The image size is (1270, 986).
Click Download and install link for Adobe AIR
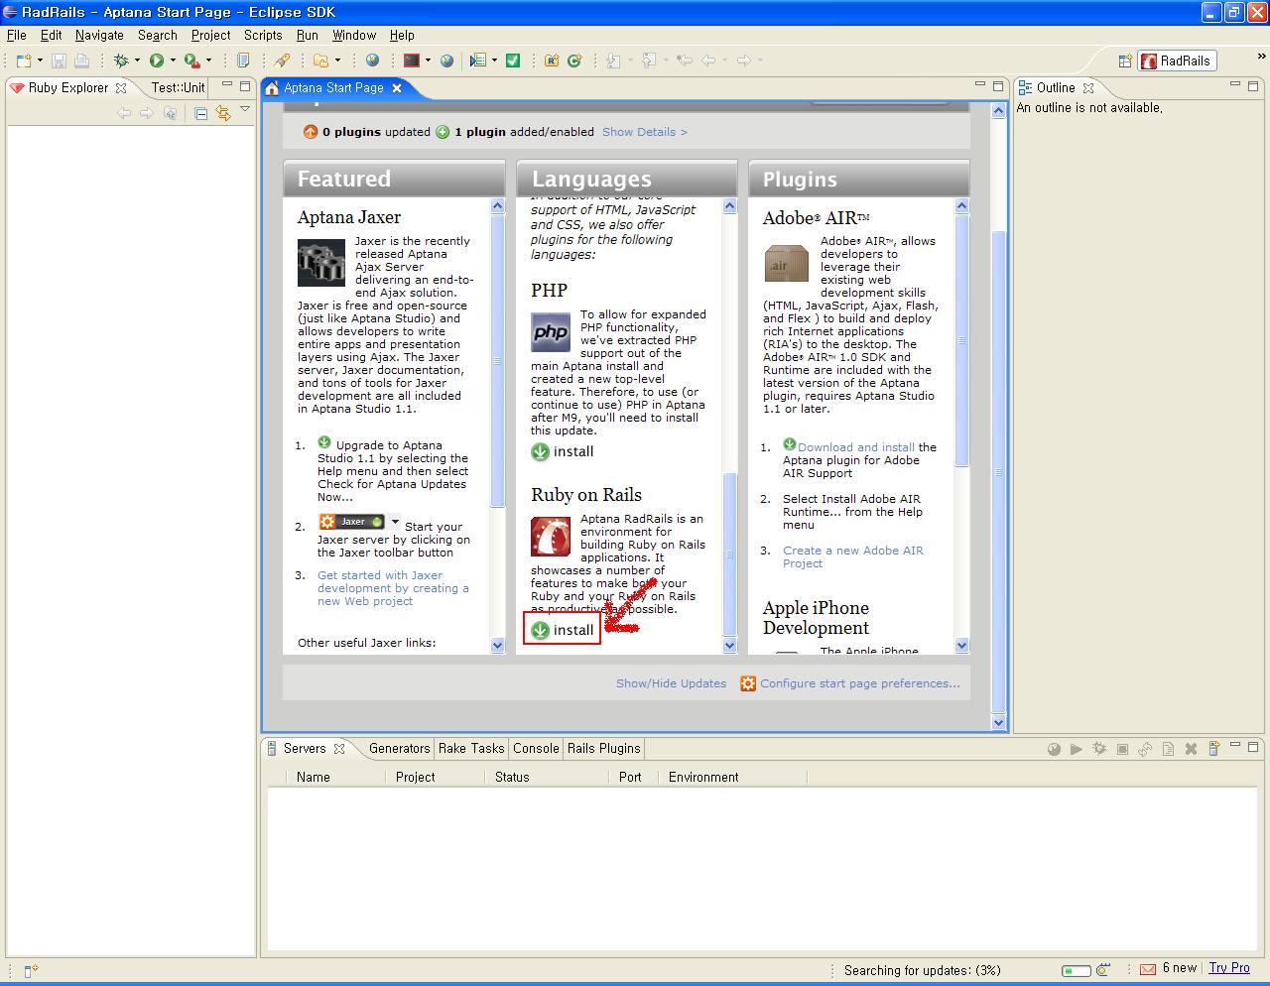click(x=855, y=447)
